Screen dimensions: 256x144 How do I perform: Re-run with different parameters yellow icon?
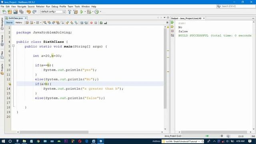pos(172,27)
